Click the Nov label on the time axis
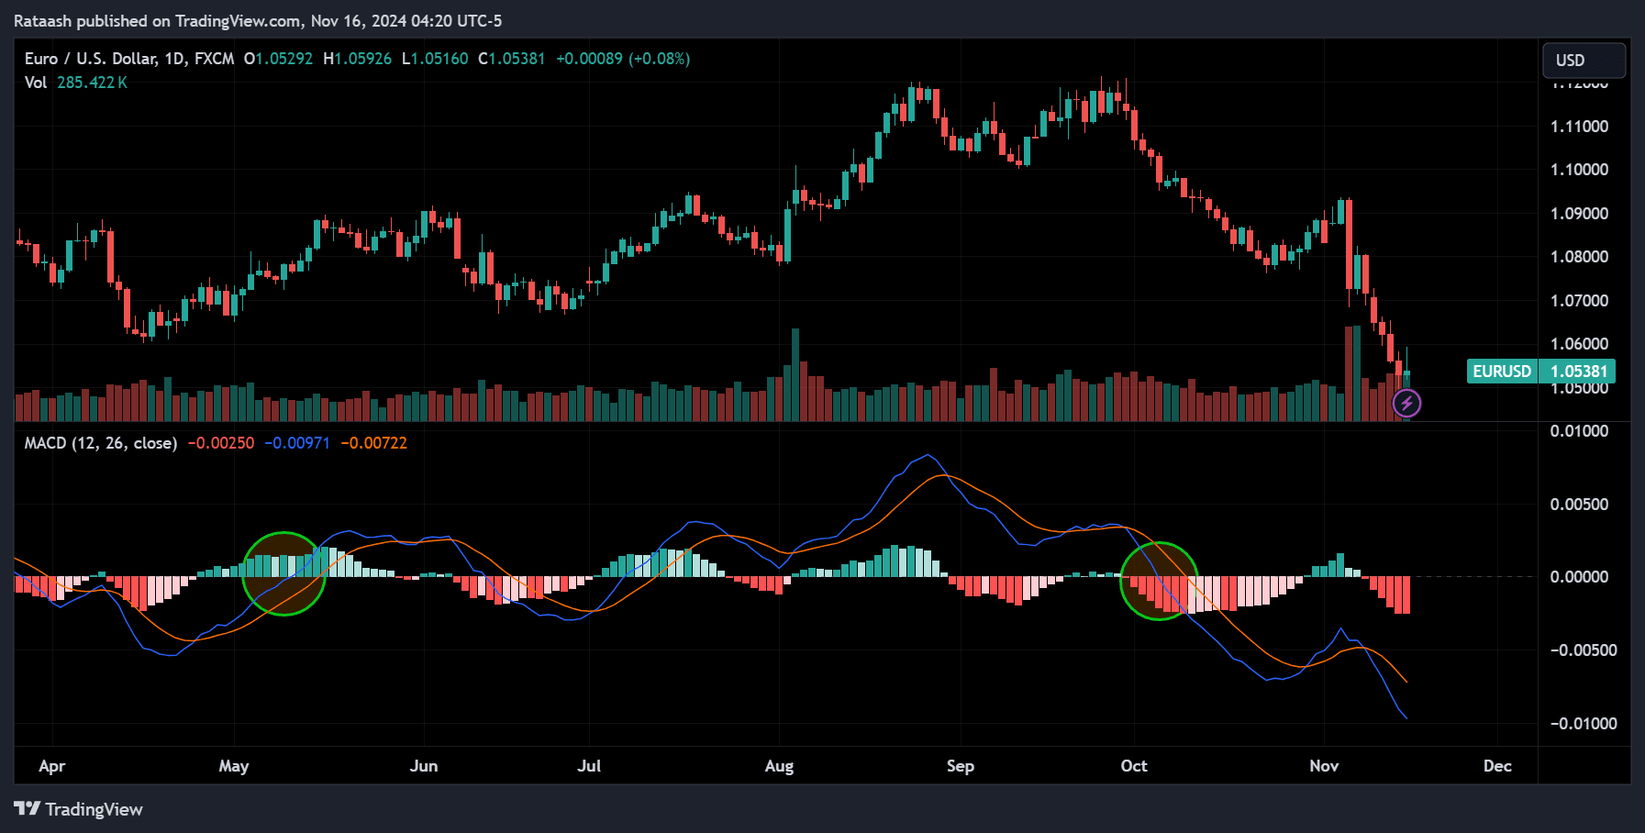The image size is (1645, 833). pyautogui.click(x=1325, y=765)
